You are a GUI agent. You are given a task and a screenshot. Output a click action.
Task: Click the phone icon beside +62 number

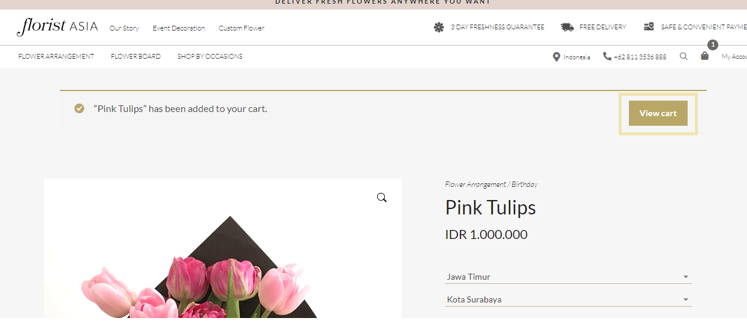(607, 56)
